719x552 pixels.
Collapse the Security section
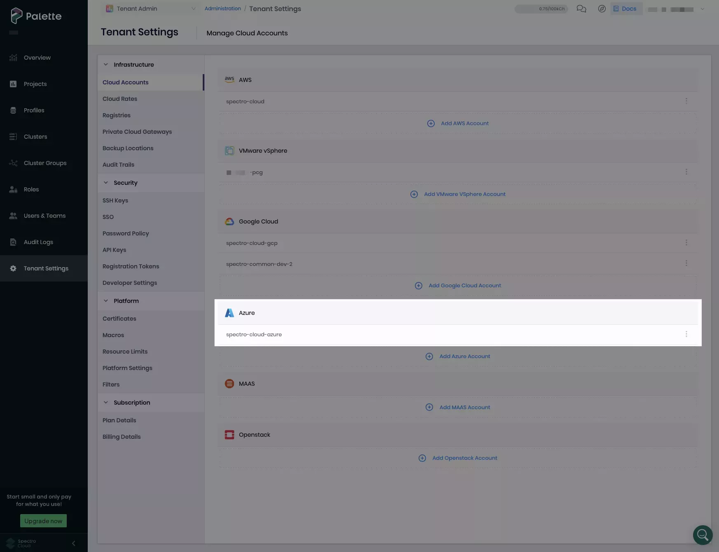coord(106,182)
